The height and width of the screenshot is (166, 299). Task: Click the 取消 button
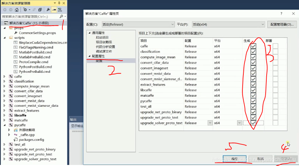point(260,159)
